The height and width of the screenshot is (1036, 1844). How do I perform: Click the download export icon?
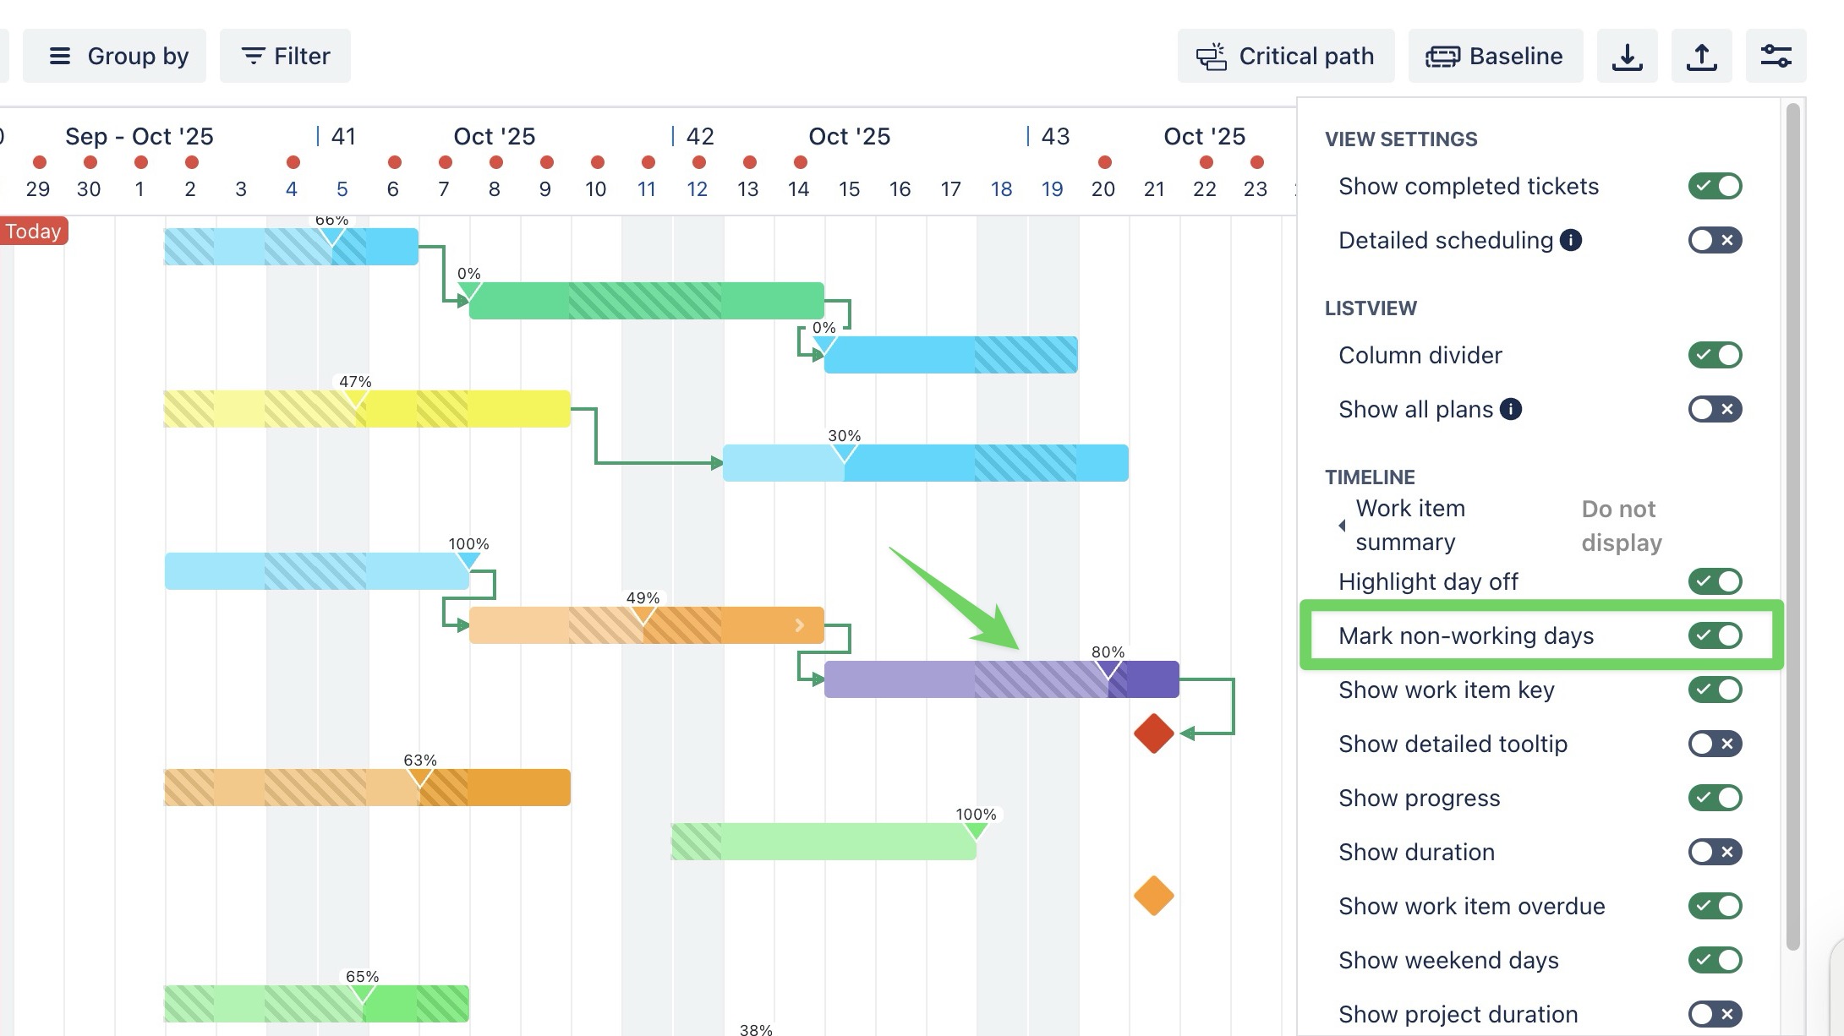(1627, 57)
